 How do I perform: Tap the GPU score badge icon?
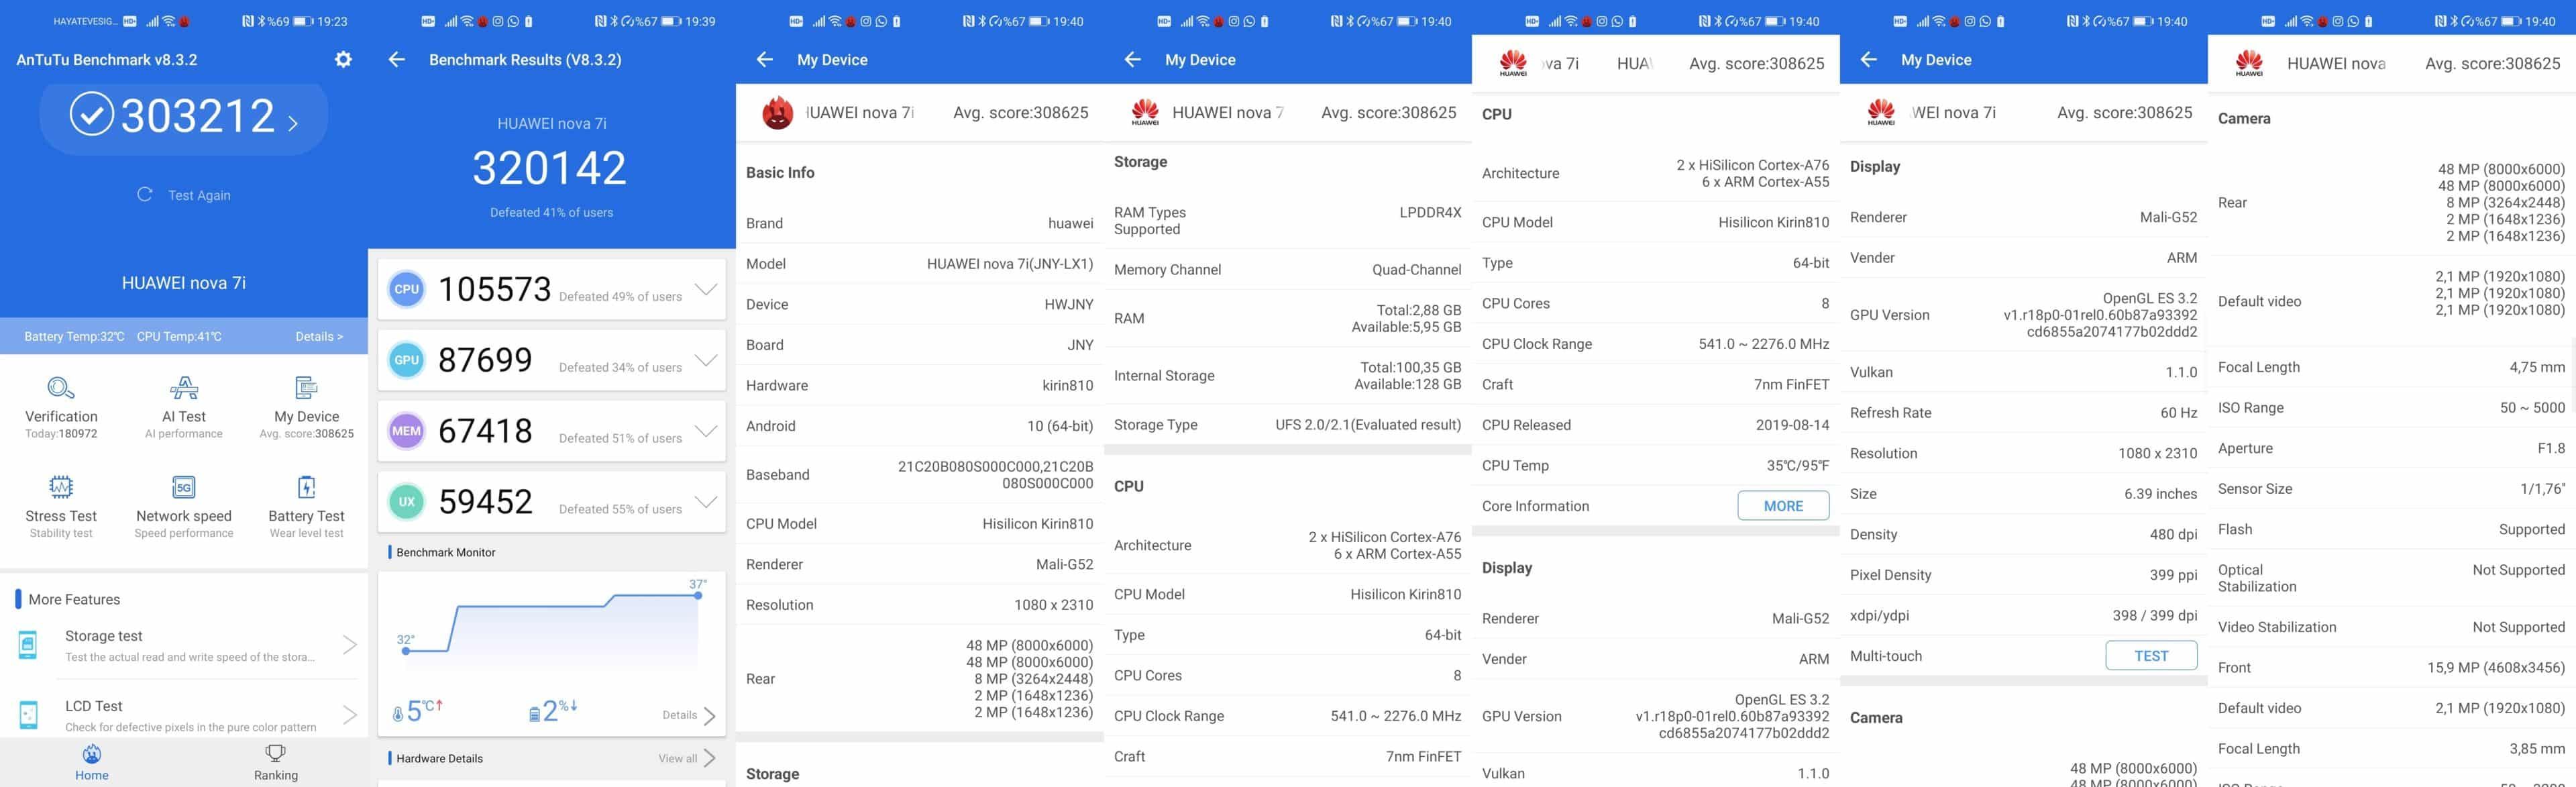[407, 360]
